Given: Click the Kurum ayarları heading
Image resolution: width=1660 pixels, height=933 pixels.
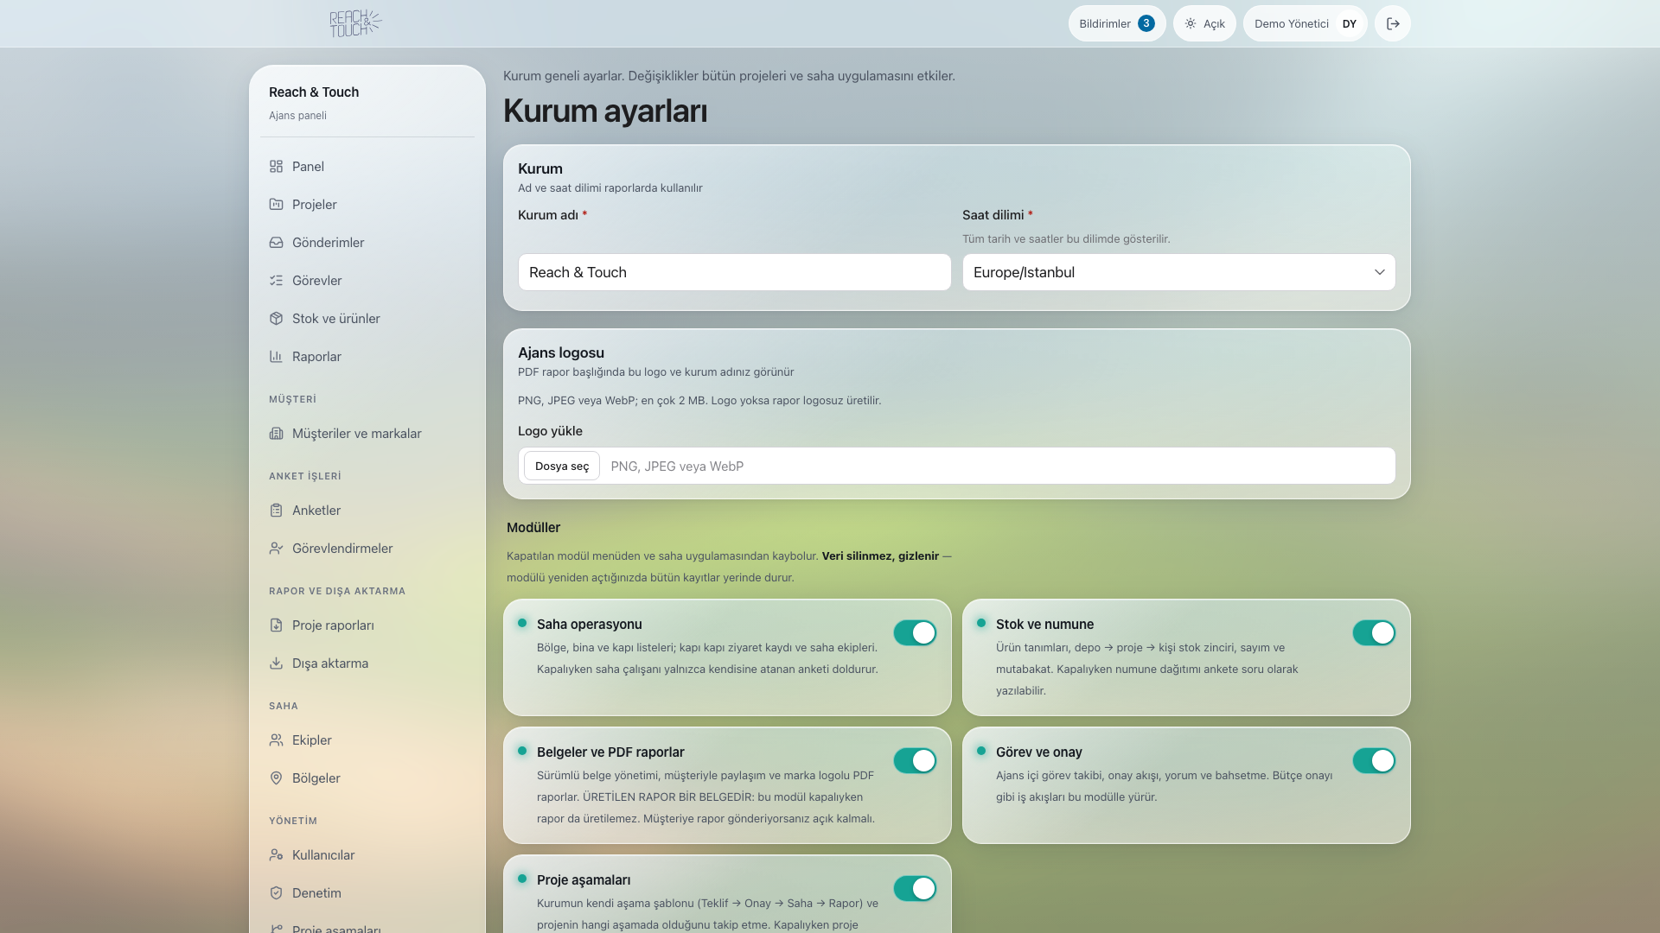Looking at the screenshot, I should tap(605, 111).
